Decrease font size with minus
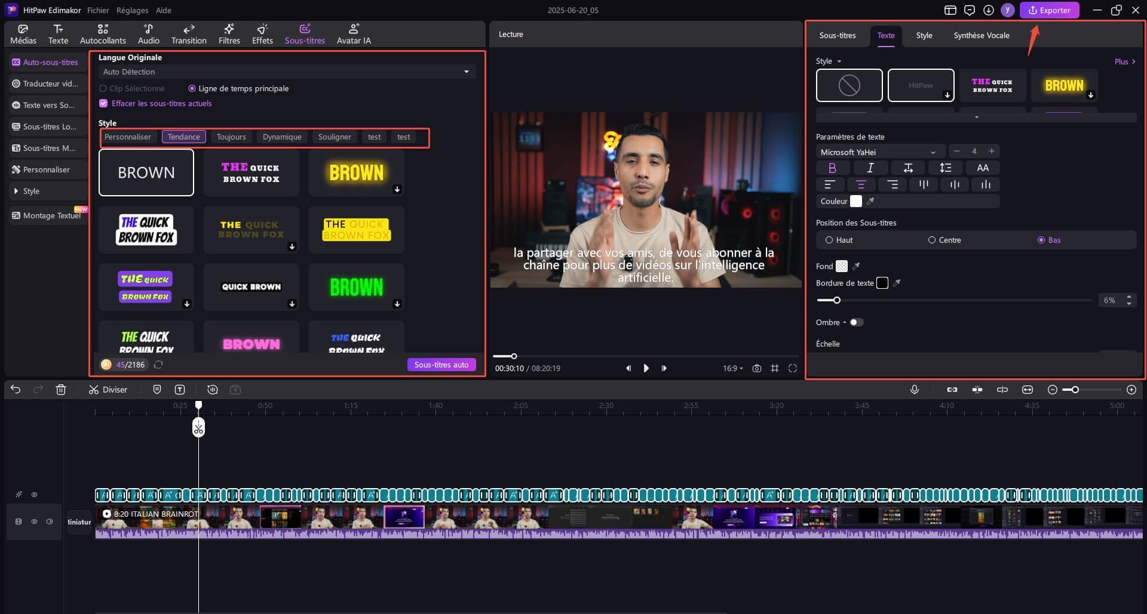 pyautogui.click(x=957, y=151)
